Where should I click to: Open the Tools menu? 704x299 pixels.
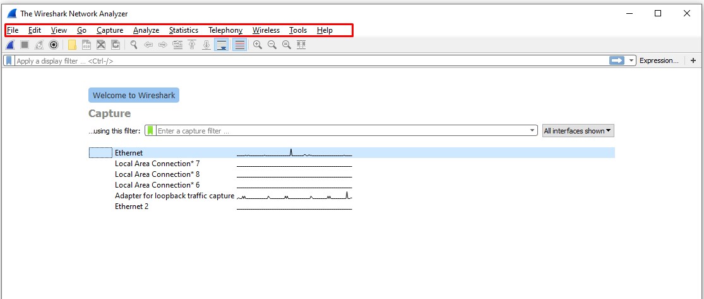pos(298,30)
